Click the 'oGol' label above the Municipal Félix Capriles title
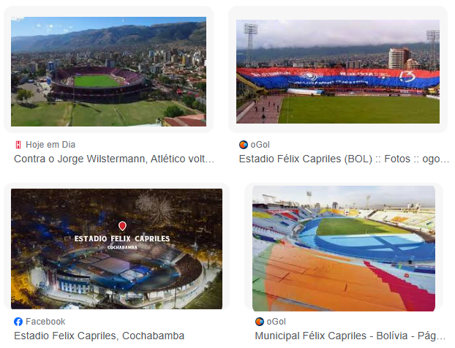 tap(277, 322)
